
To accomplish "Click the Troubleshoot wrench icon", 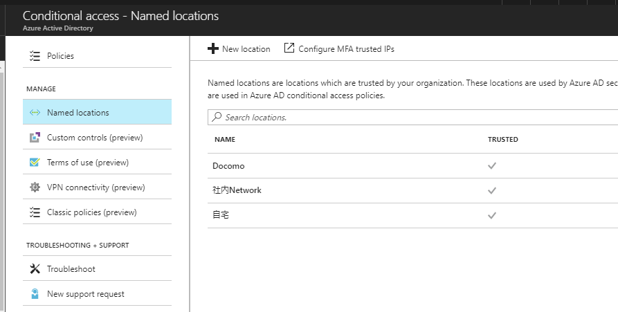I will tap(35, 268).
